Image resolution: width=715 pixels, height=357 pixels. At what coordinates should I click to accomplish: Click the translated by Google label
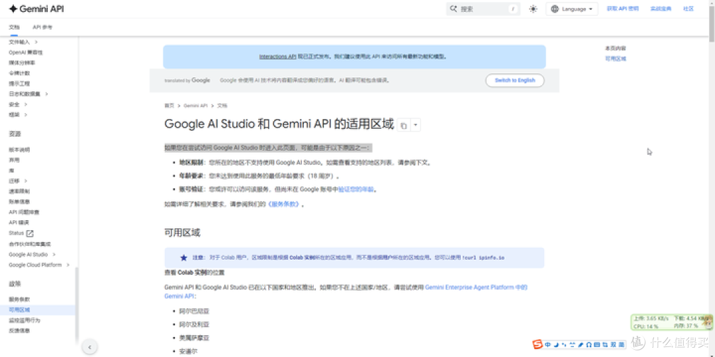click(187, 81)
